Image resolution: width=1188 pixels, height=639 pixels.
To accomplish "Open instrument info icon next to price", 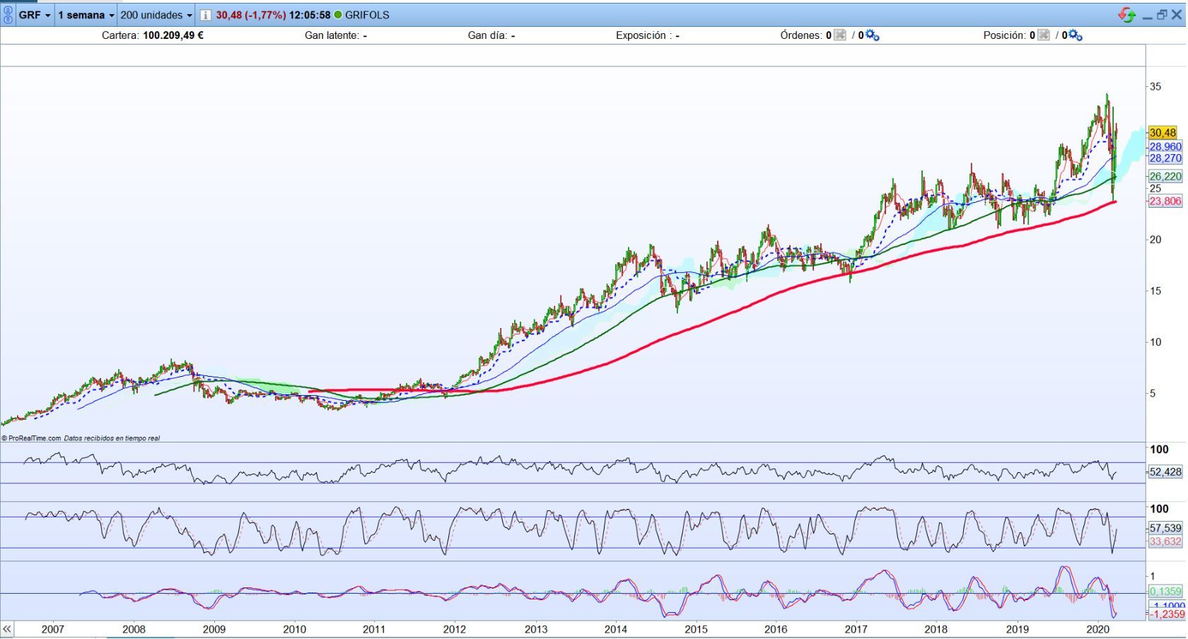I will [x=205, y=15].
